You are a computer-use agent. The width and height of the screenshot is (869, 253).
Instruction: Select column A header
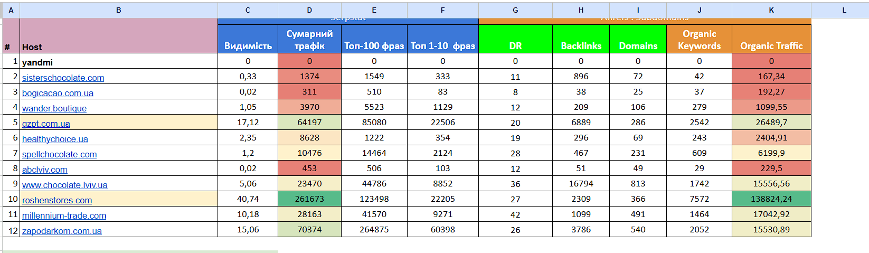click(11, 10)
